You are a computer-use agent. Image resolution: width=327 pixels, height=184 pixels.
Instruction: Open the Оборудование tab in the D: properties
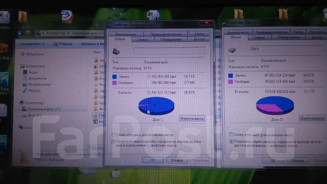click(288, 37)
